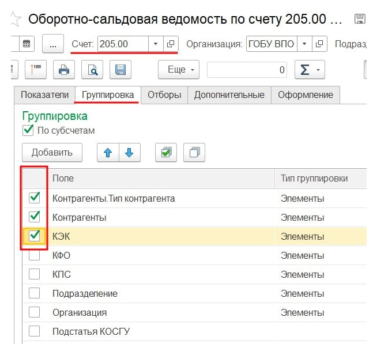Click the Добавить button
The image size is (373, 344).
[52, 152]
